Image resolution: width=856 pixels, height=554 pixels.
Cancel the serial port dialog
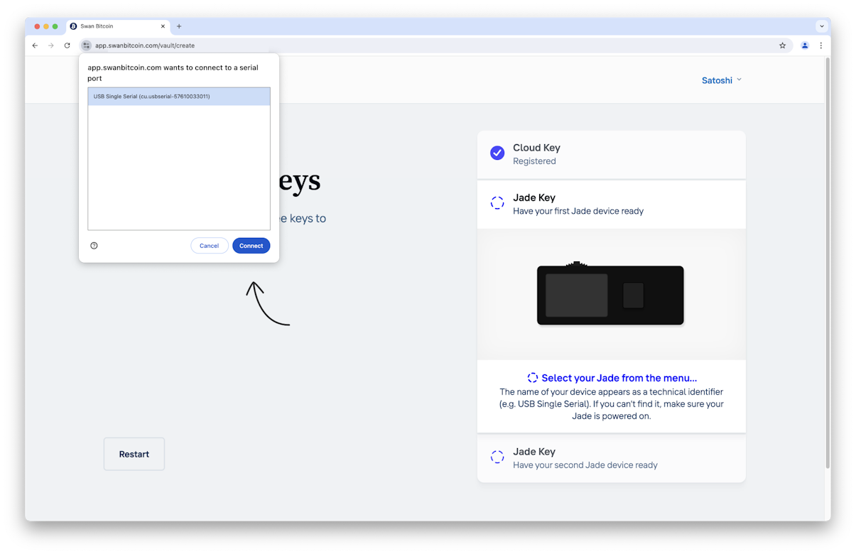coord(210,246)
